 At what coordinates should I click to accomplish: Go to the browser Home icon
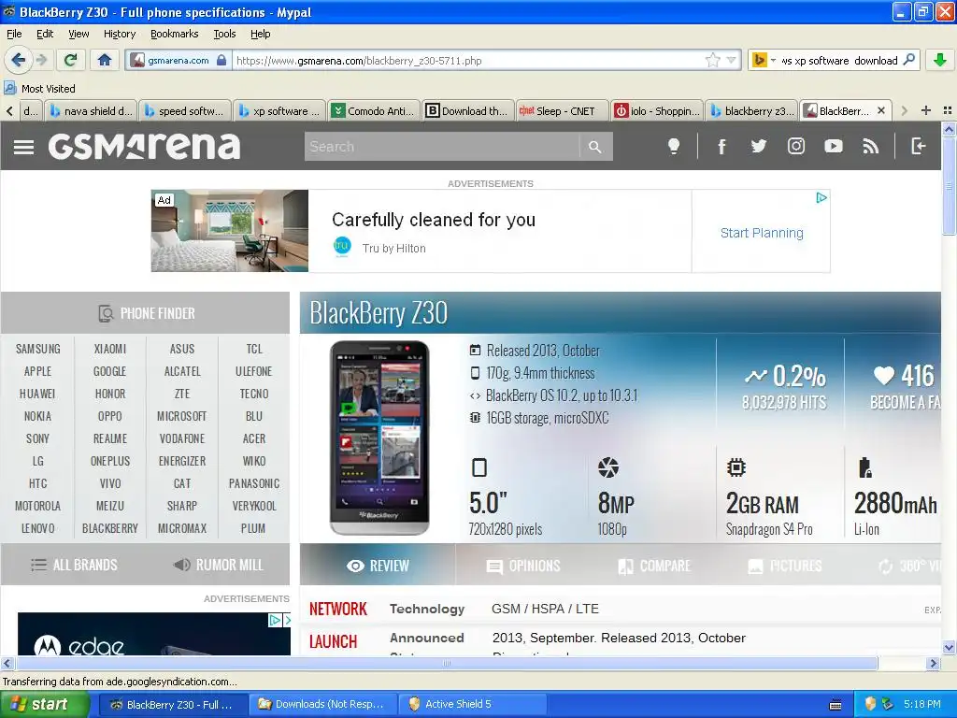point(105,60)
